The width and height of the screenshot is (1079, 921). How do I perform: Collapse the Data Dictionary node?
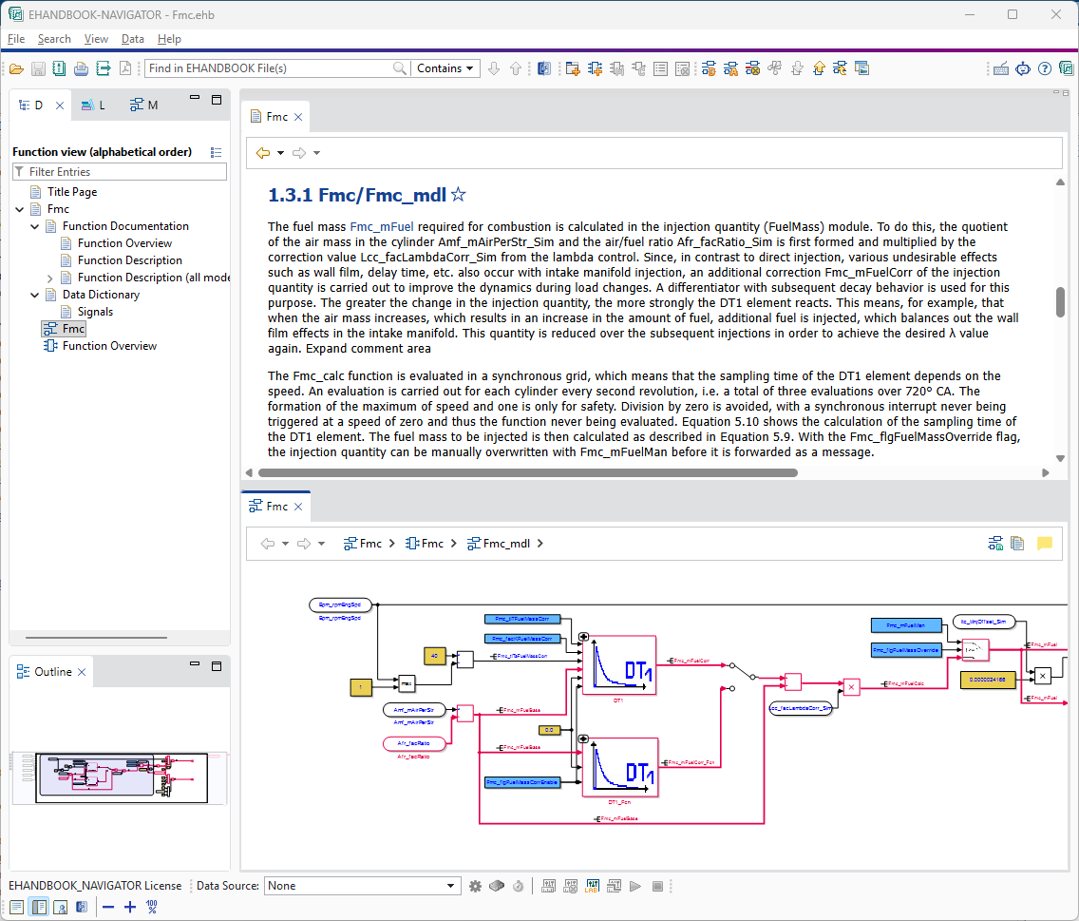35,295
